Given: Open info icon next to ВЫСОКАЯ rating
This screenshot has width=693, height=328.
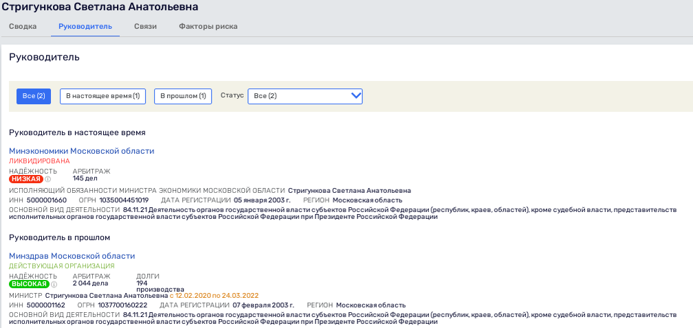Looking at the screenshot, I should coord(54,284).
